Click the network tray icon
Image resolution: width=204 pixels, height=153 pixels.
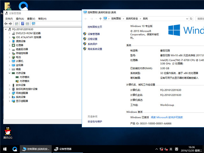pos(161,149)
